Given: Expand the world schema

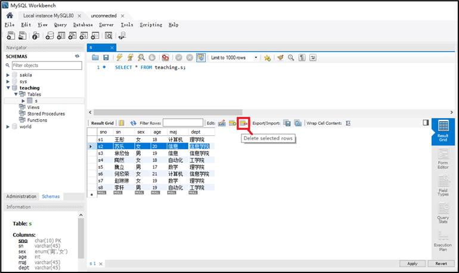Looking at the screenshot, I should click(x=8, y=127).
